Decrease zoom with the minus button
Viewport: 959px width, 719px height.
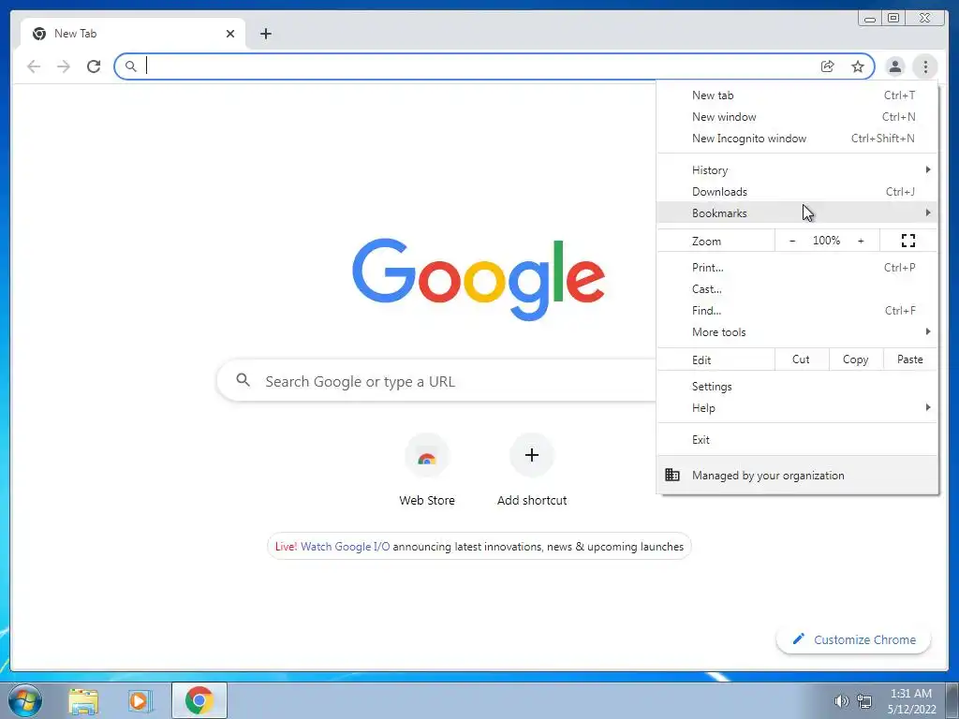pyautogui.click(x=792, y=241)
